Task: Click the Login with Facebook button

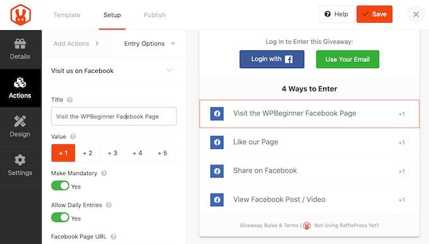Action: 272,59
